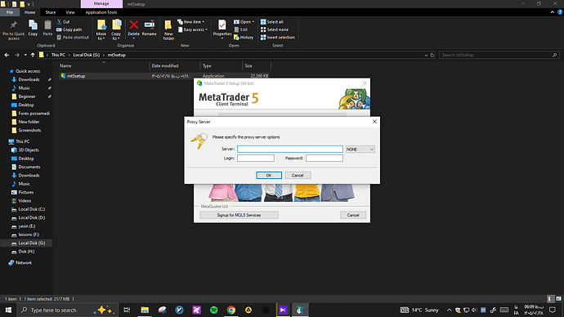Create a New folder from ribbon
This screenshot has width=564, height=317.
click(168, 30)
